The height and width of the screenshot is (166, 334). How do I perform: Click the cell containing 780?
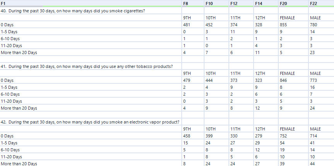pyautogui.click(x=314, y=25)
